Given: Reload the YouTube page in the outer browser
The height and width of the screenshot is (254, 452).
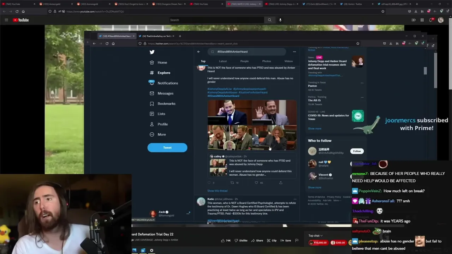Looking at the screenshot, I should click(17, 11).
